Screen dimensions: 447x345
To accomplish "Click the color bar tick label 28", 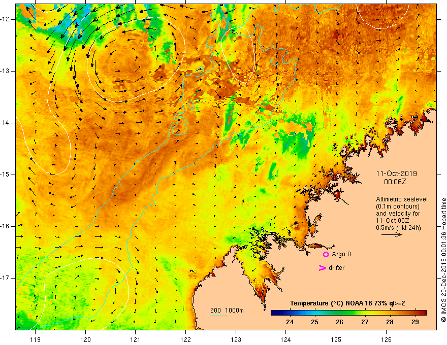I will [x=390, y=322].
